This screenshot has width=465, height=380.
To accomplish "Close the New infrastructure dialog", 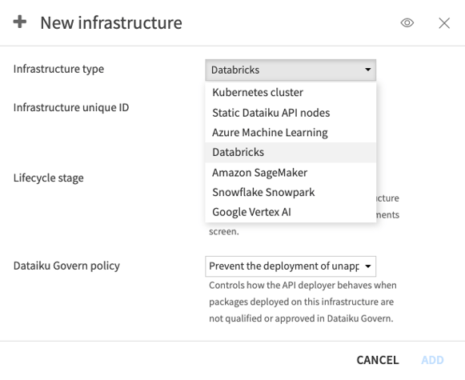I will click(x=444, y=23).
